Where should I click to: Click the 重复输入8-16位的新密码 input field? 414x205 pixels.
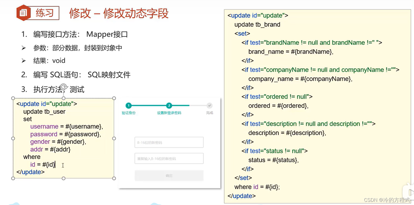[169, 158]
